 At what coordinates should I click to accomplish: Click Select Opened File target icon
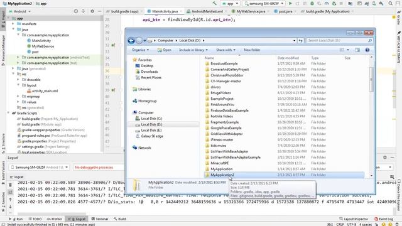[x=75, y=11]
